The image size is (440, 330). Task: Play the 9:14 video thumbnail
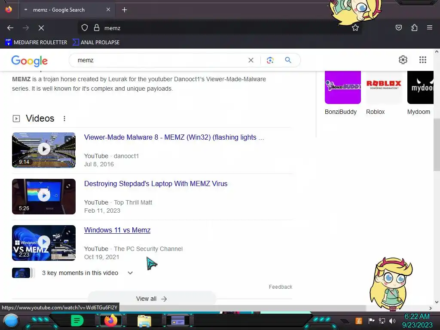pyautogui.click(x=44, y=150)
